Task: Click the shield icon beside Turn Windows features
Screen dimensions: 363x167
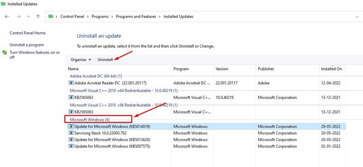Action: point(5,52)
